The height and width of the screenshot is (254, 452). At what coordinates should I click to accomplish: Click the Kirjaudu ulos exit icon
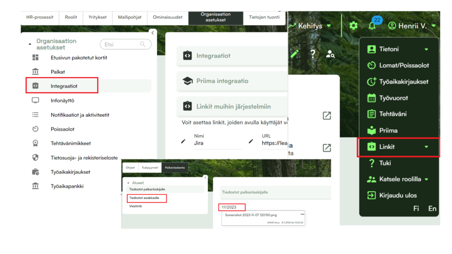tap(372, 195)
